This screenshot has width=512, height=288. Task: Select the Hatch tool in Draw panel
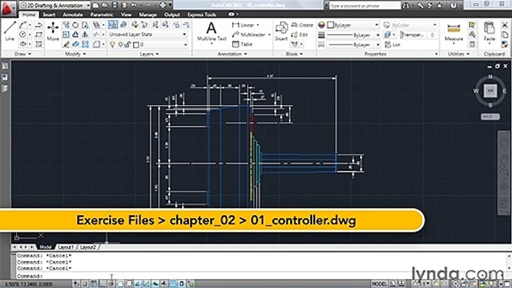point(39,44)
